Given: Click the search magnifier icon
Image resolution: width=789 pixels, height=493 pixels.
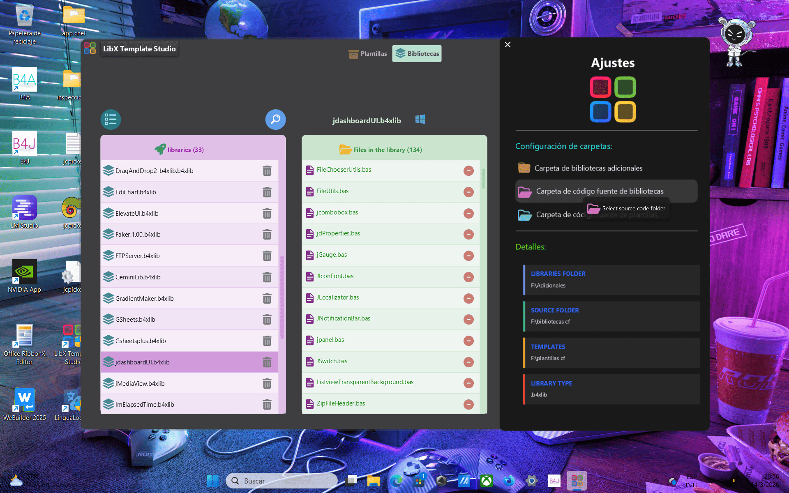Looking at the screenshot, I should 275,119.
